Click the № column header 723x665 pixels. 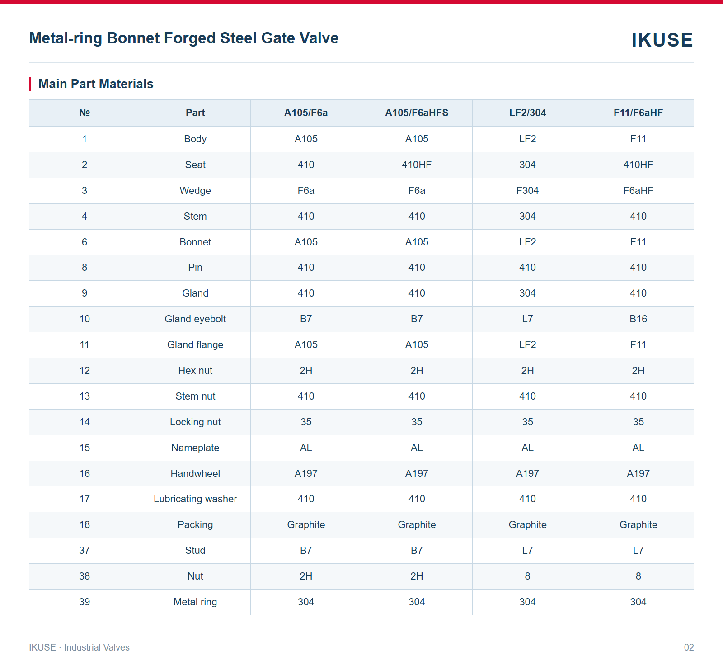click(x=85, y=113)
